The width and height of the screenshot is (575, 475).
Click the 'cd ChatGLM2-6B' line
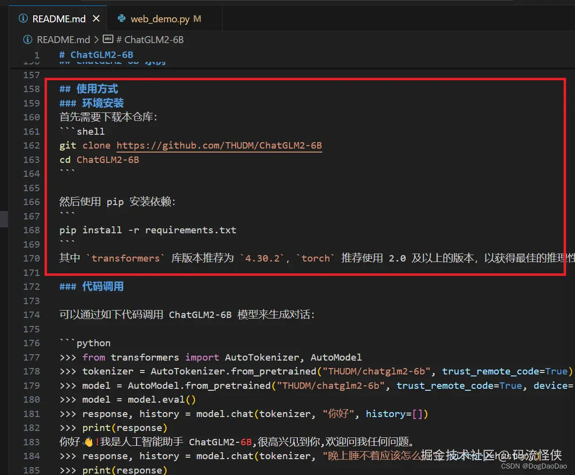99,159
